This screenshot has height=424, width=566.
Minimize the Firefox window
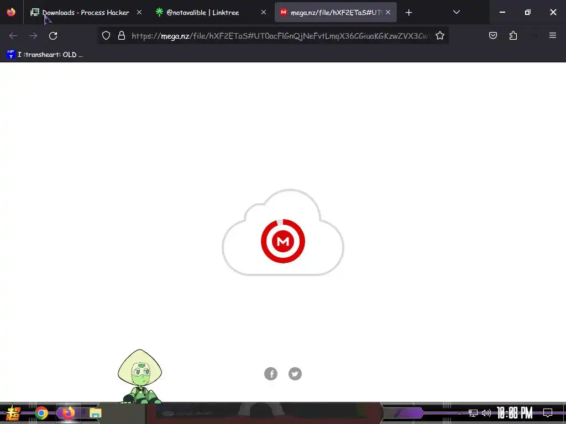pos(502,12)
